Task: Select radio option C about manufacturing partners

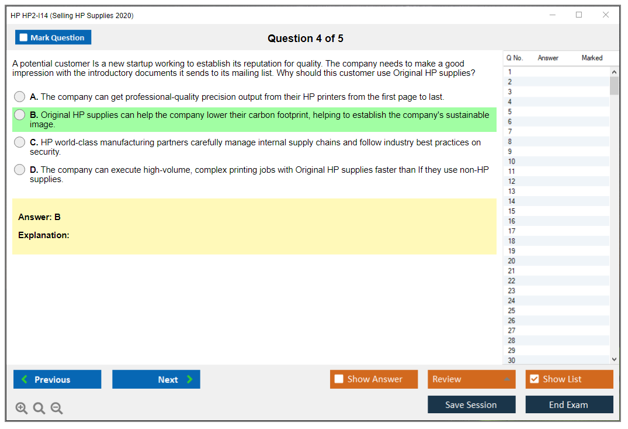Action: point(20,142)
